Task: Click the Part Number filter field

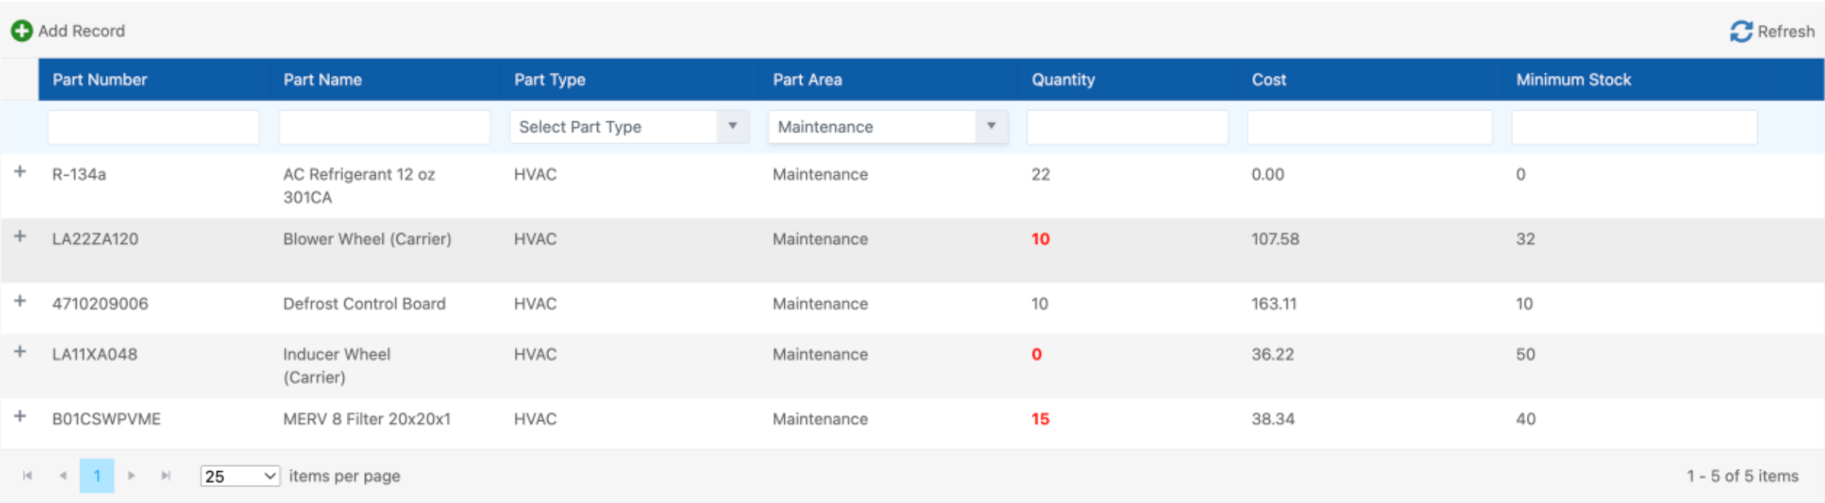Action: (153, 127)
